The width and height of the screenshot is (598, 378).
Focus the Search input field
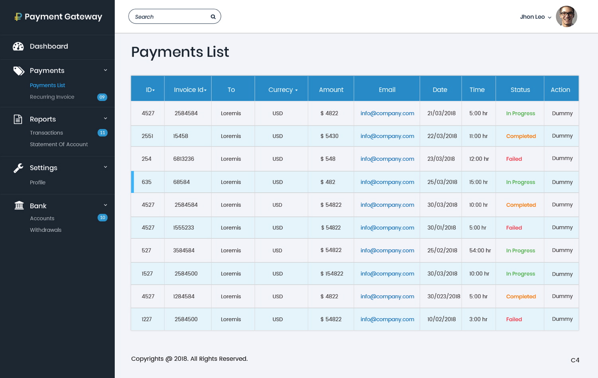pos(169,17)
